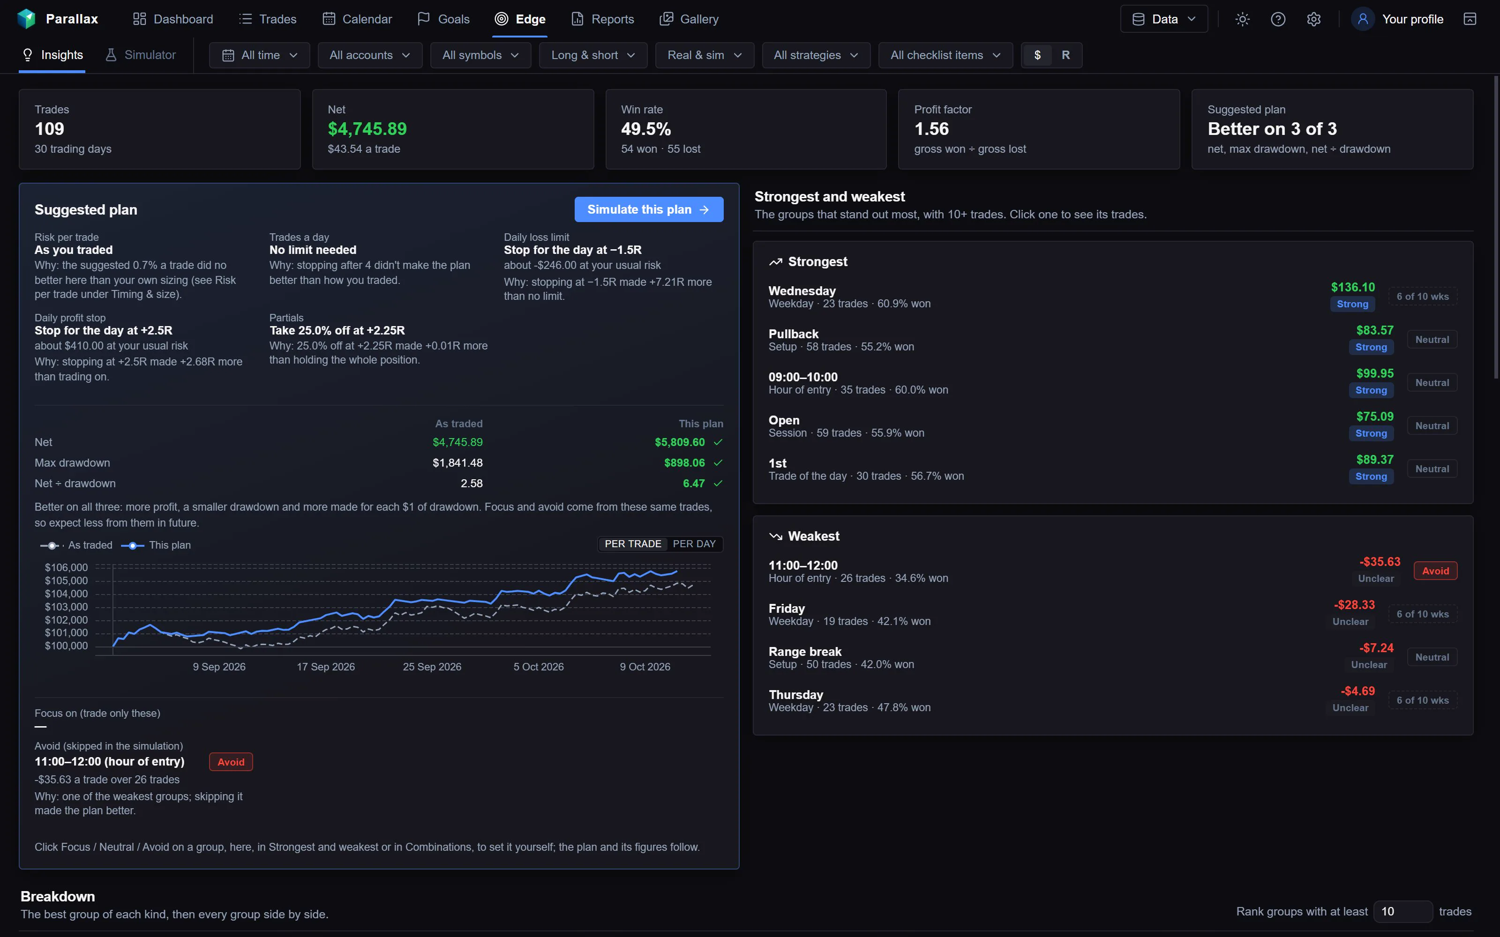This screenshot has width=1500, height=937.
Task: Open the Goals page
Action: pos(443,19)
